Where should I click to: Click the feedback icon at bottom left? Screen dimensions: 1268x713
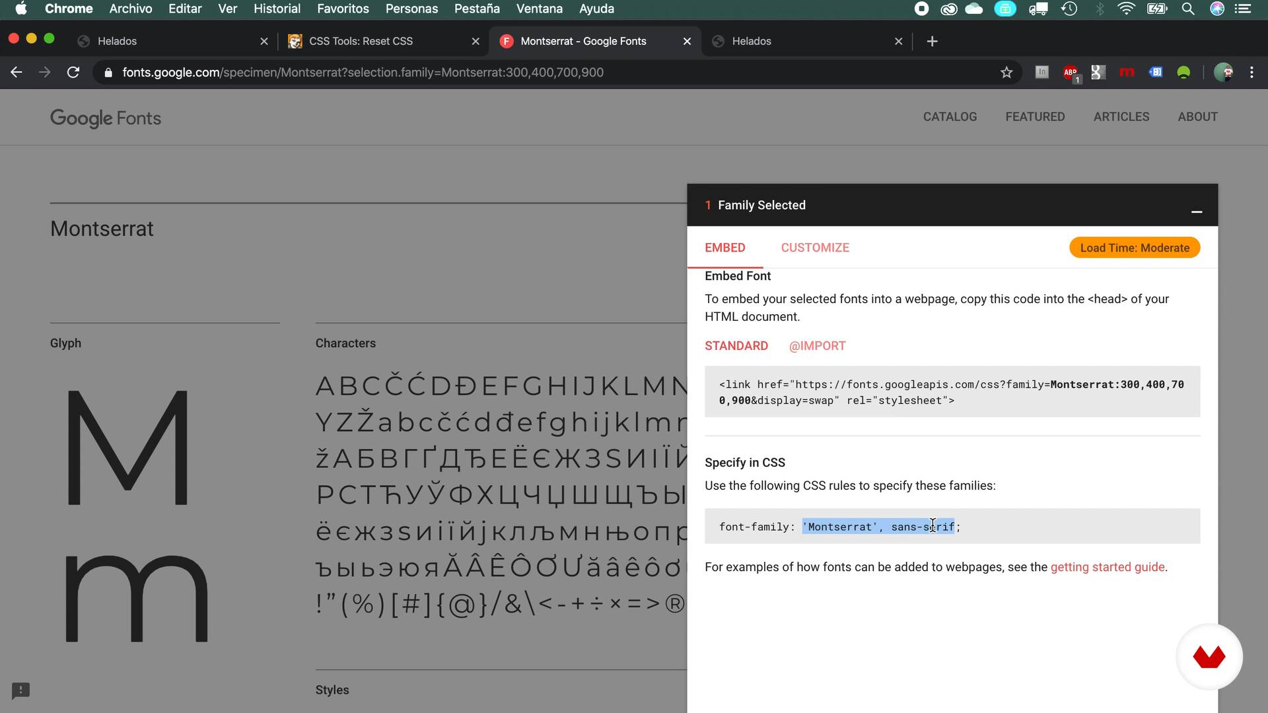pos(20,691)
